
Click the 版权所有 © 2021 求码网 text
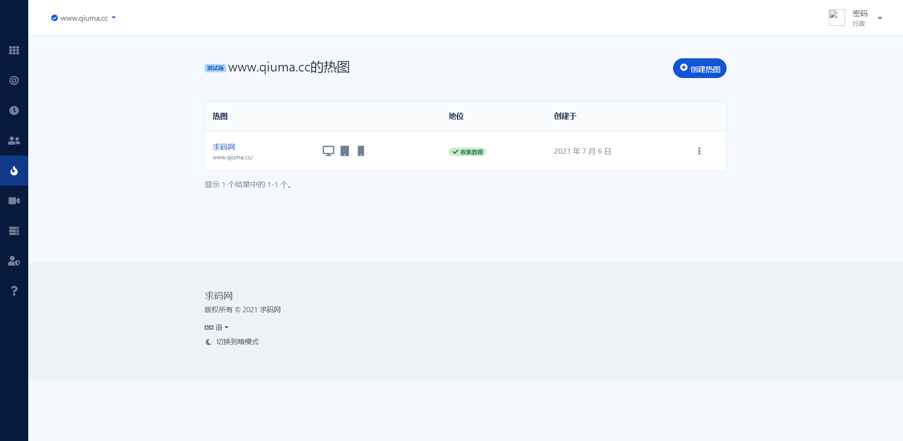(243, 310)
